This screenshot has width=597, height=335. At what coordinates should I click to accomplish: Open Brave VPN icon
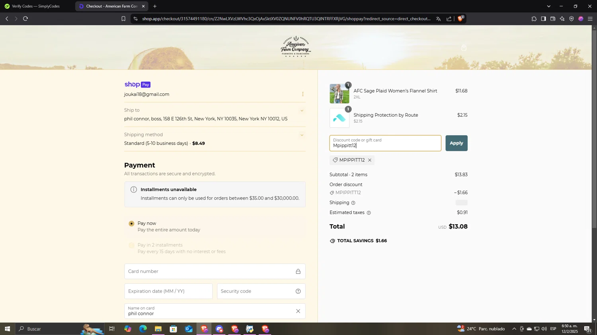(572, 19)
